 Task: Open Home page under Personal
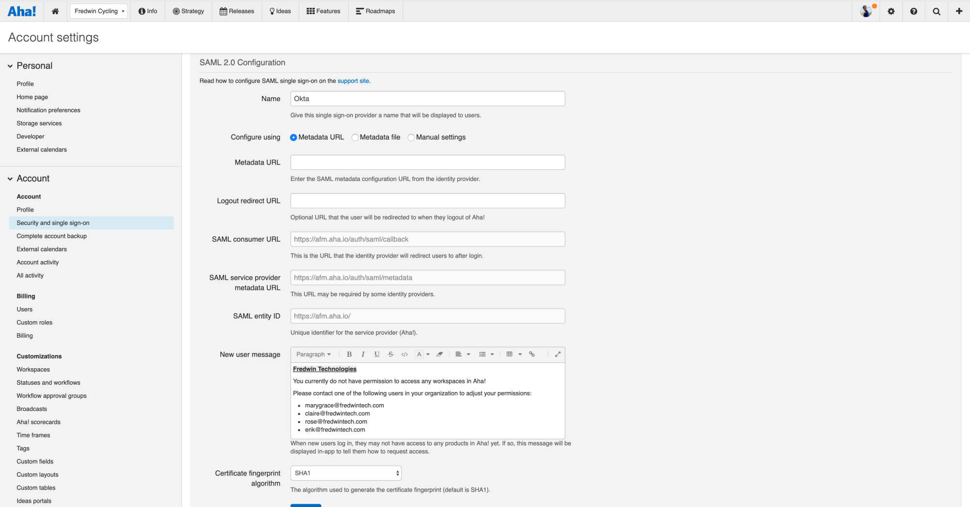point(32,97)
